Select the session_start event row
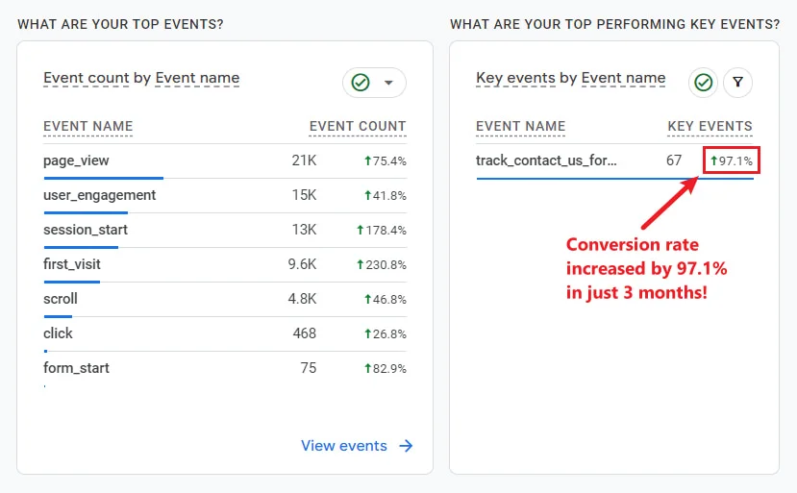The width and height of the screenshot is (797, 493). tap(85, 230)
